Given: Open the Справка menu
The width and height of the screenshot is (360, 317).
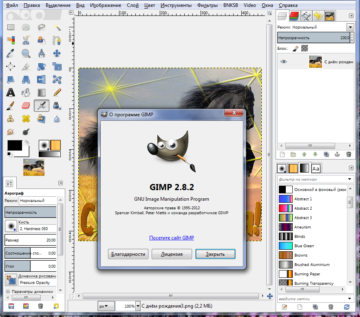Looking at the screenshot, I should point(288,5).
